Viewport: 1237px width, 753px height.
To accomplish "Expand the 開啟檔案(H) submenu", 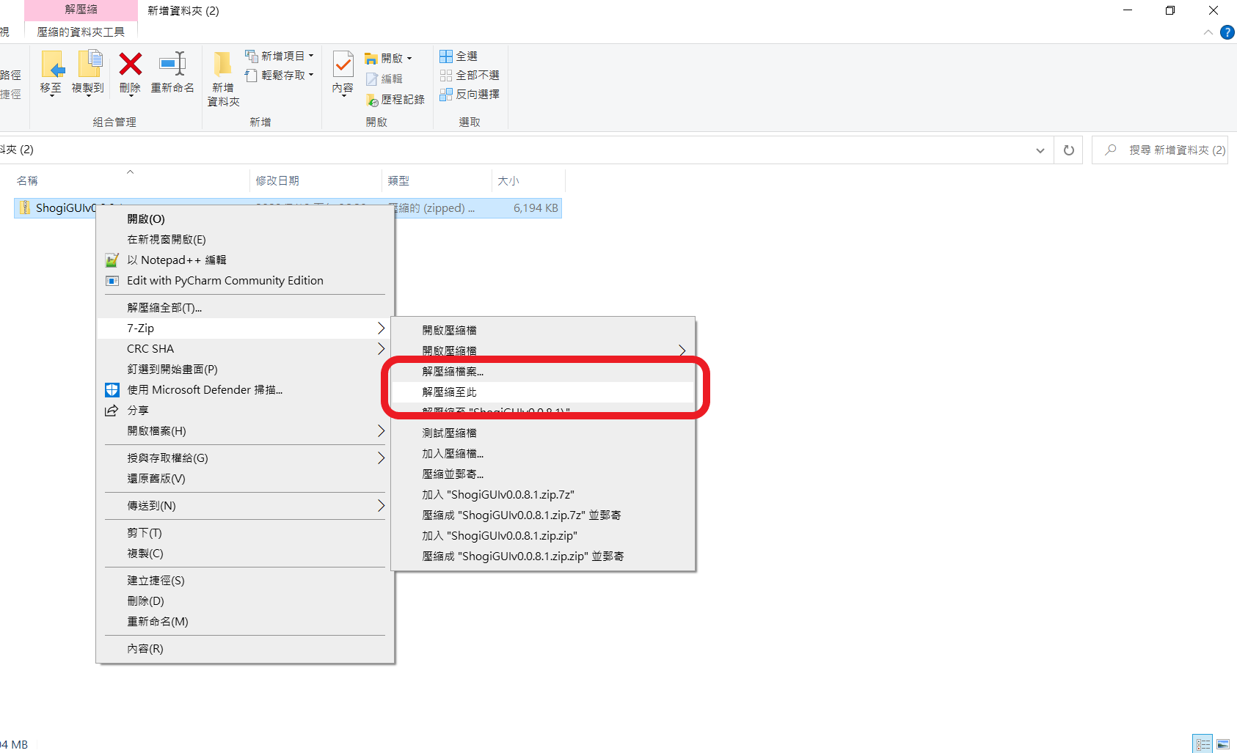I will pos(245,431).
